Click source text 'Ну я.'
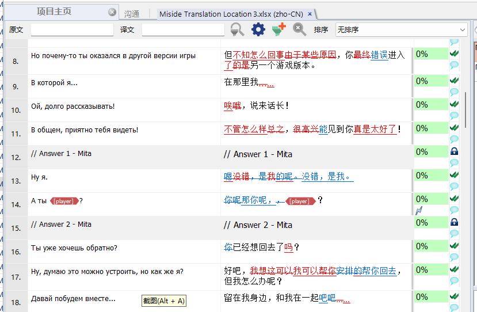 [x=39, y=177]
